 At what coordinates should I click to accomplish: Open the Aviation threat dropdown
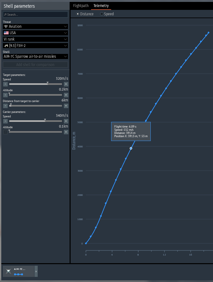coord(35,26)
